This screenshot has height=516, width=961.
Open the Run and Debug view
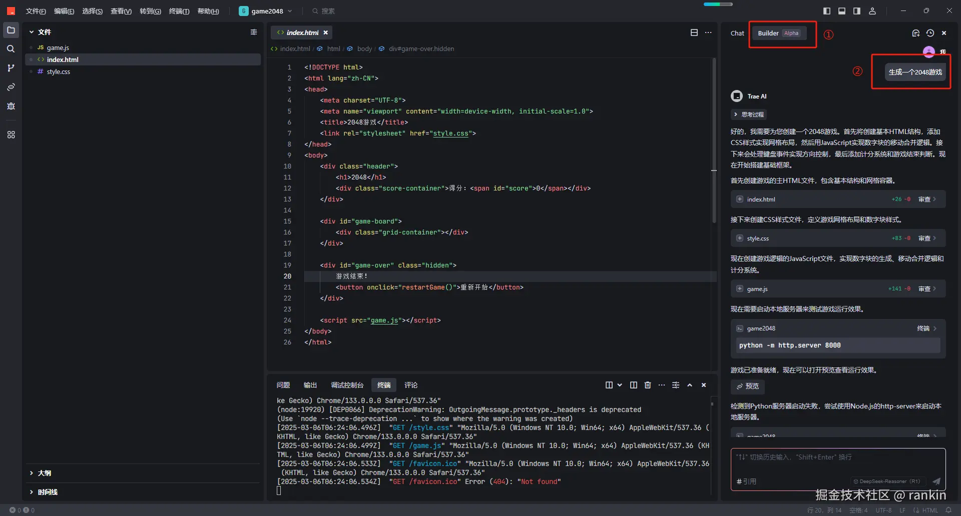click(x=11, y=106)
